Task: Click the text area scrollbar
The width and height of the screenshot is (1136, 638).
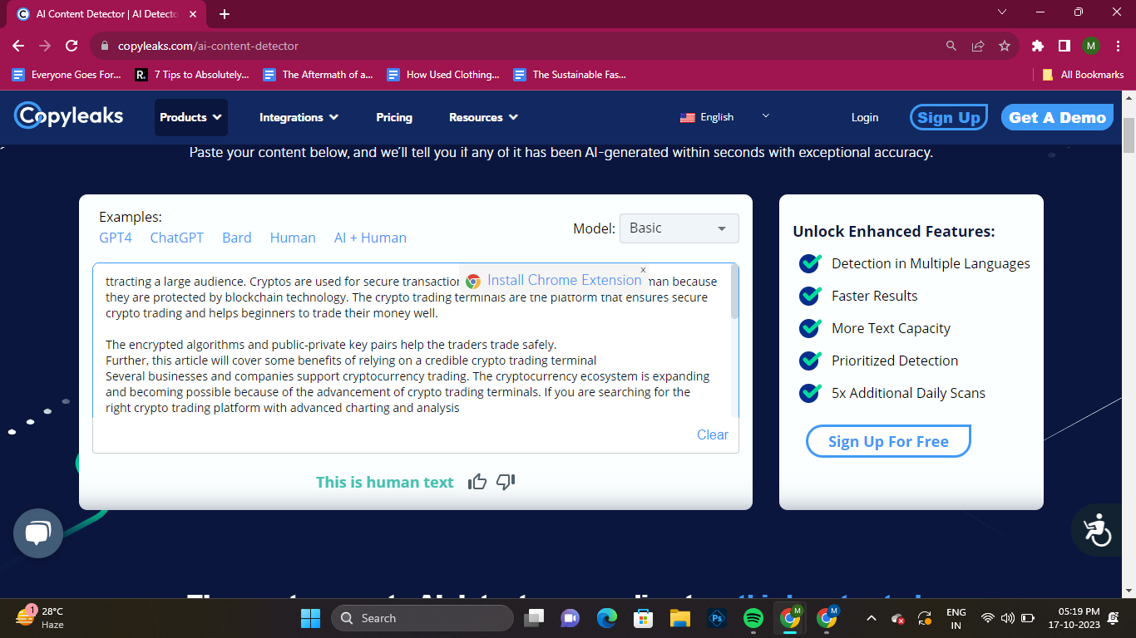Action: click(x=734, y=292)
